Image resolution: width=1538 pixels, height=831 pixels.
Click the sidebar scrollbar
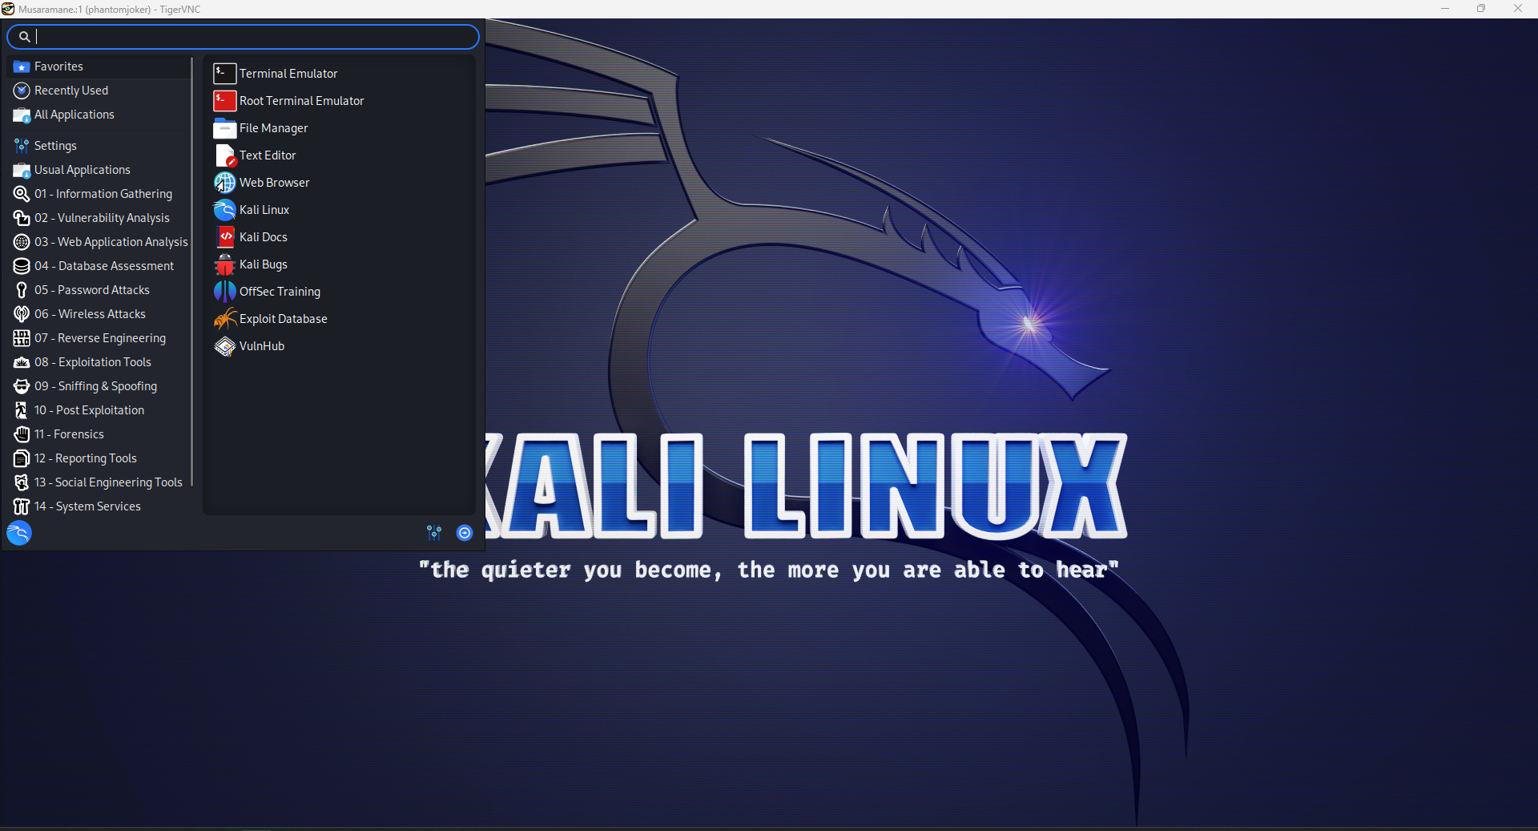coord(191,280)
